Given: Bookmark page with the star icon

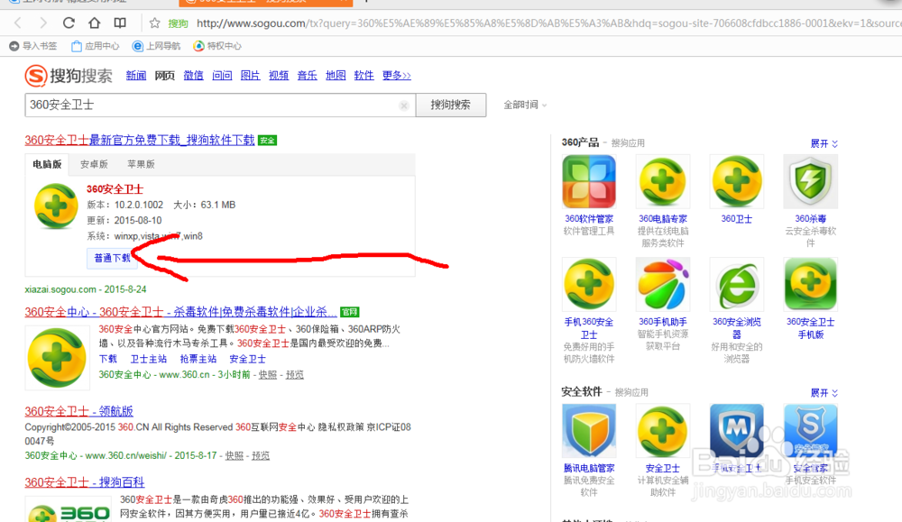Looking at the screenshot, I should pos(155,23).
